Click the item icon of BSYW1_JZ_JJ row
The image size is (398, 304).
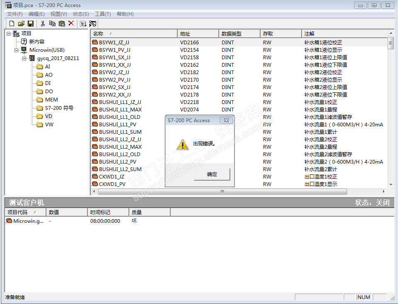pos(95,42)
